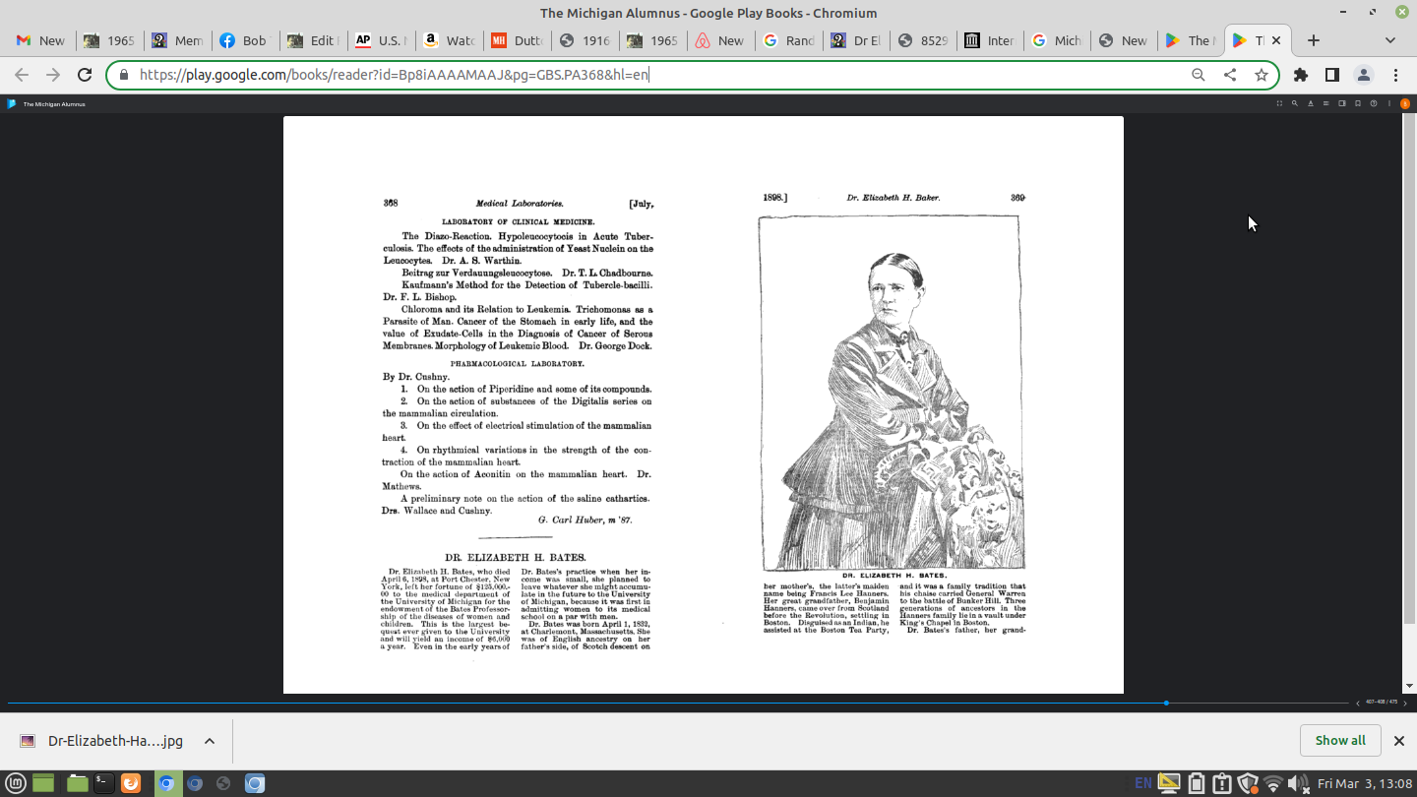Open the update manager shield icon
Screen dimensions: 1417x797
click(x=1248, y=783)
